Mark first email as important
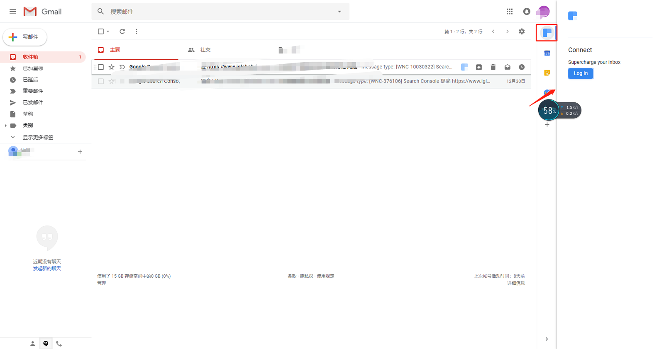The width and height of the screenshot is (664, 349). click(x=122, y=67)
